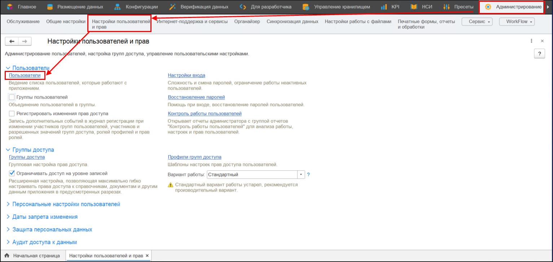Image resolution: width=553 pixels, height=262 pixels.
Task: Open the Пользователи link
Action: point(25,75)
